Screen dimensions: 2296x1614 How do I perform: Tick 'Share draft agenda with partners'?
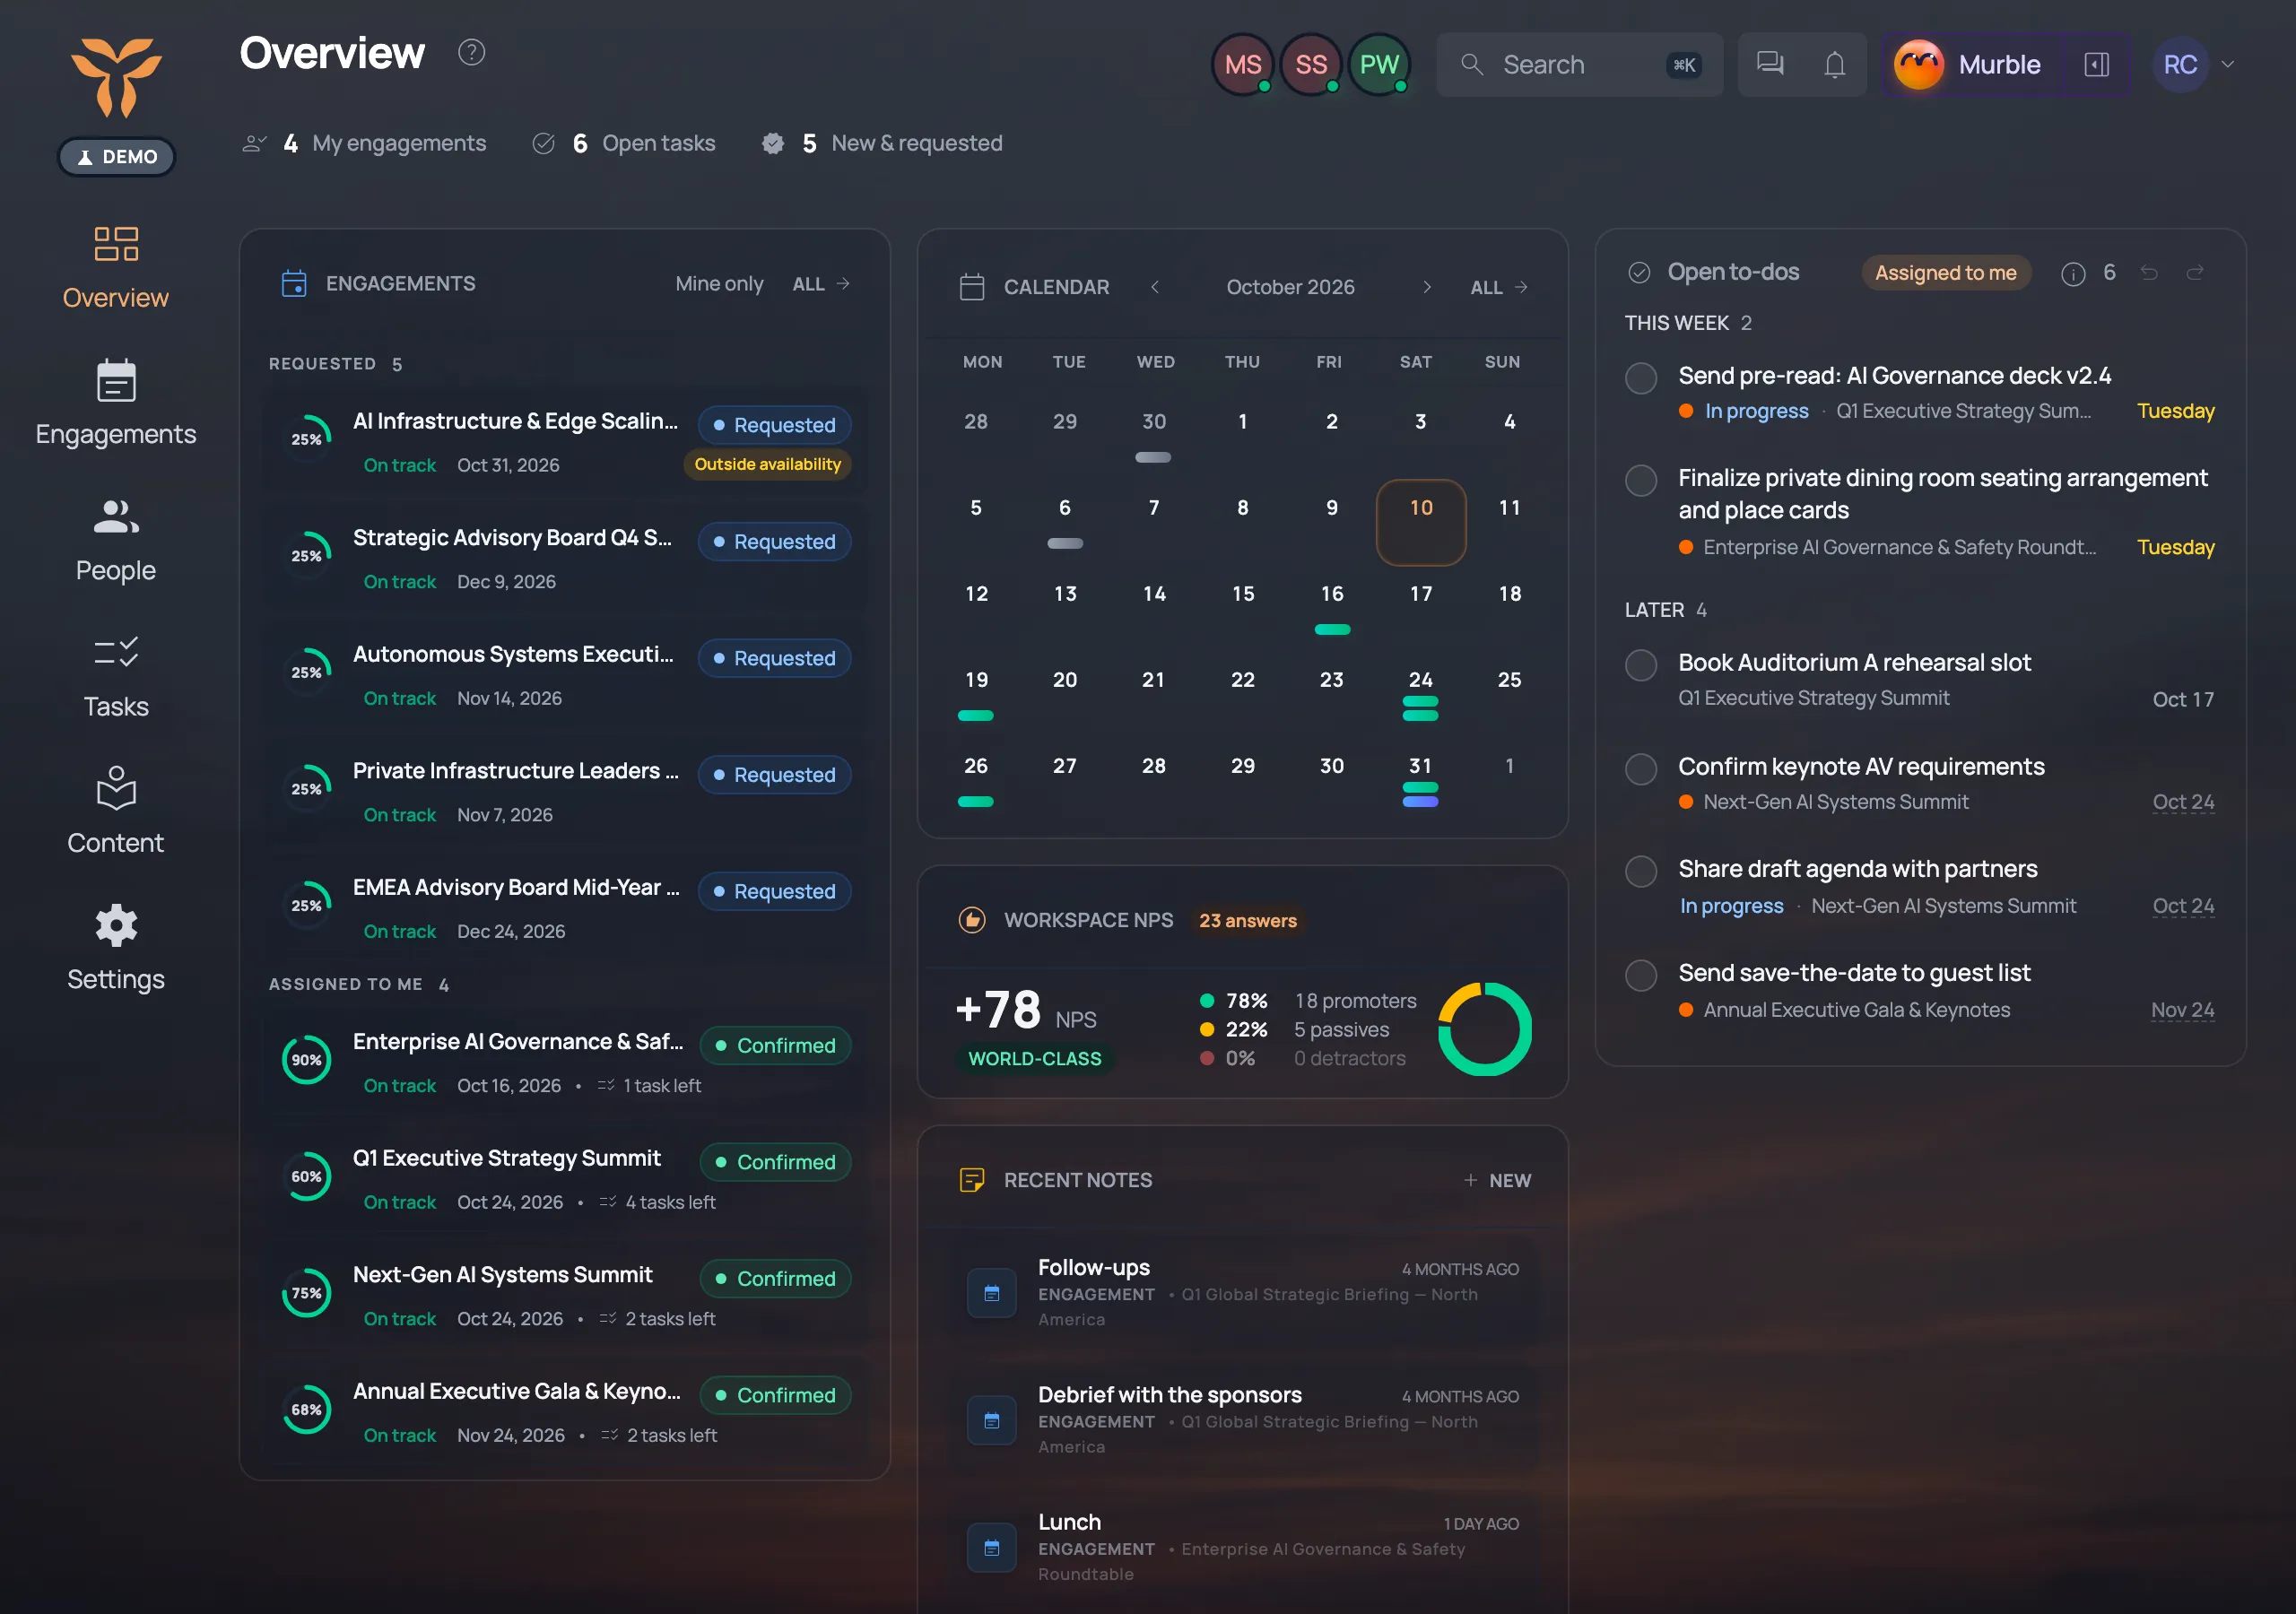point(1641,871)
